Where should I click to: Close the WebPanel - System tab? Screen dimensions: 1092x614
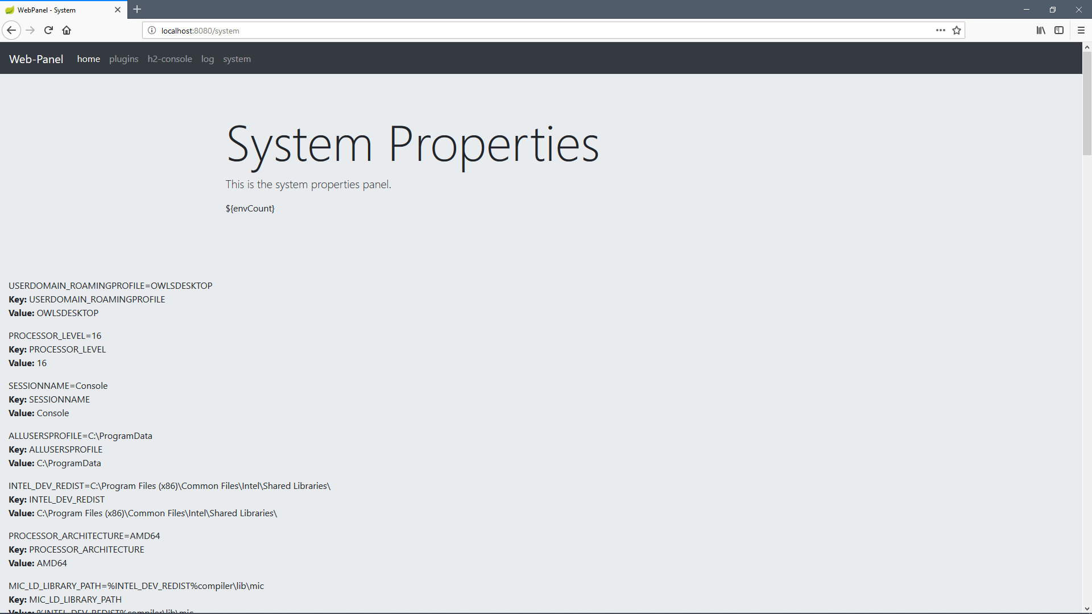click(118, 10)
